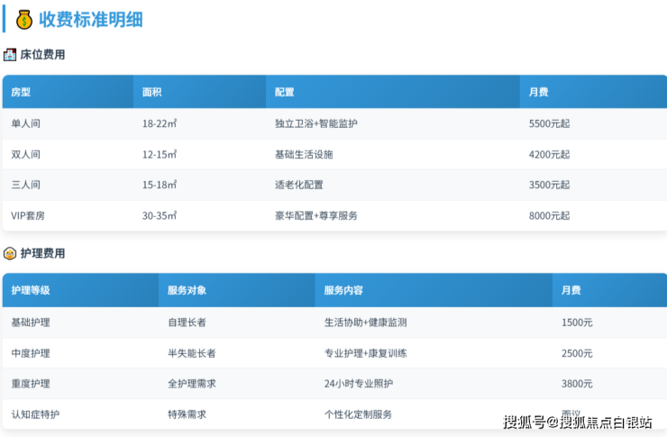Click the 配置 column header
This screenshot has width=667, height=437.
click(x=285, y=92)
